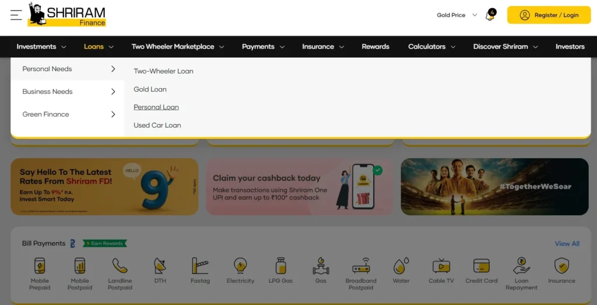The width and height of the screenshot is (597, 305).
Task: Click the Bill Payments heading text
Action: coord(44,243)
